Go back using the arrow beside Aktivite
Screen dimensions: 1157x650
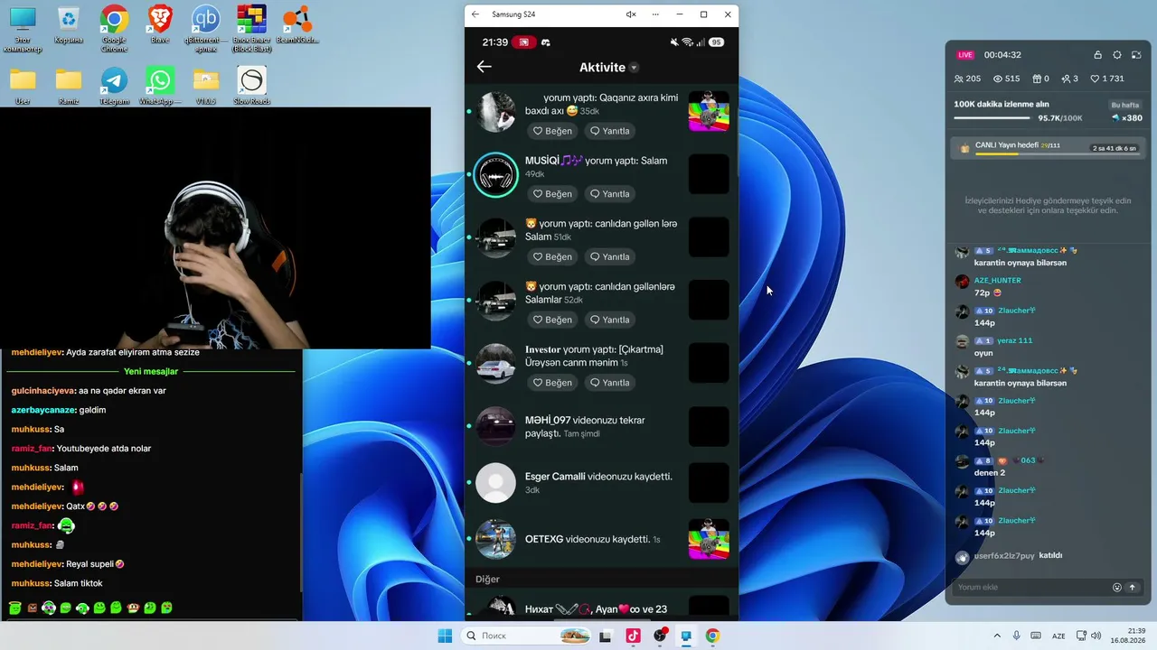coord(484,67)
